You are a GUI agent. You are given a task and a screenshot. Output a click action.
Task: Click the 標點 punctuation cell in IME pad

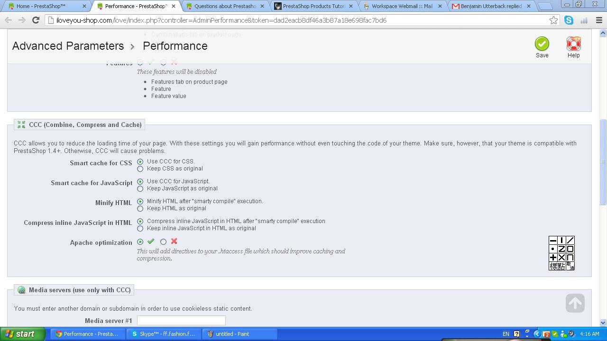[557, 266]
